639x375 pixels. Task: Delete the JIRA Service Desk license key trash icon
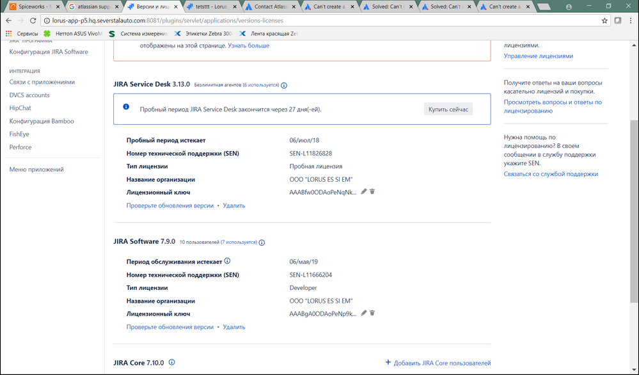click(x=372, y=191)
